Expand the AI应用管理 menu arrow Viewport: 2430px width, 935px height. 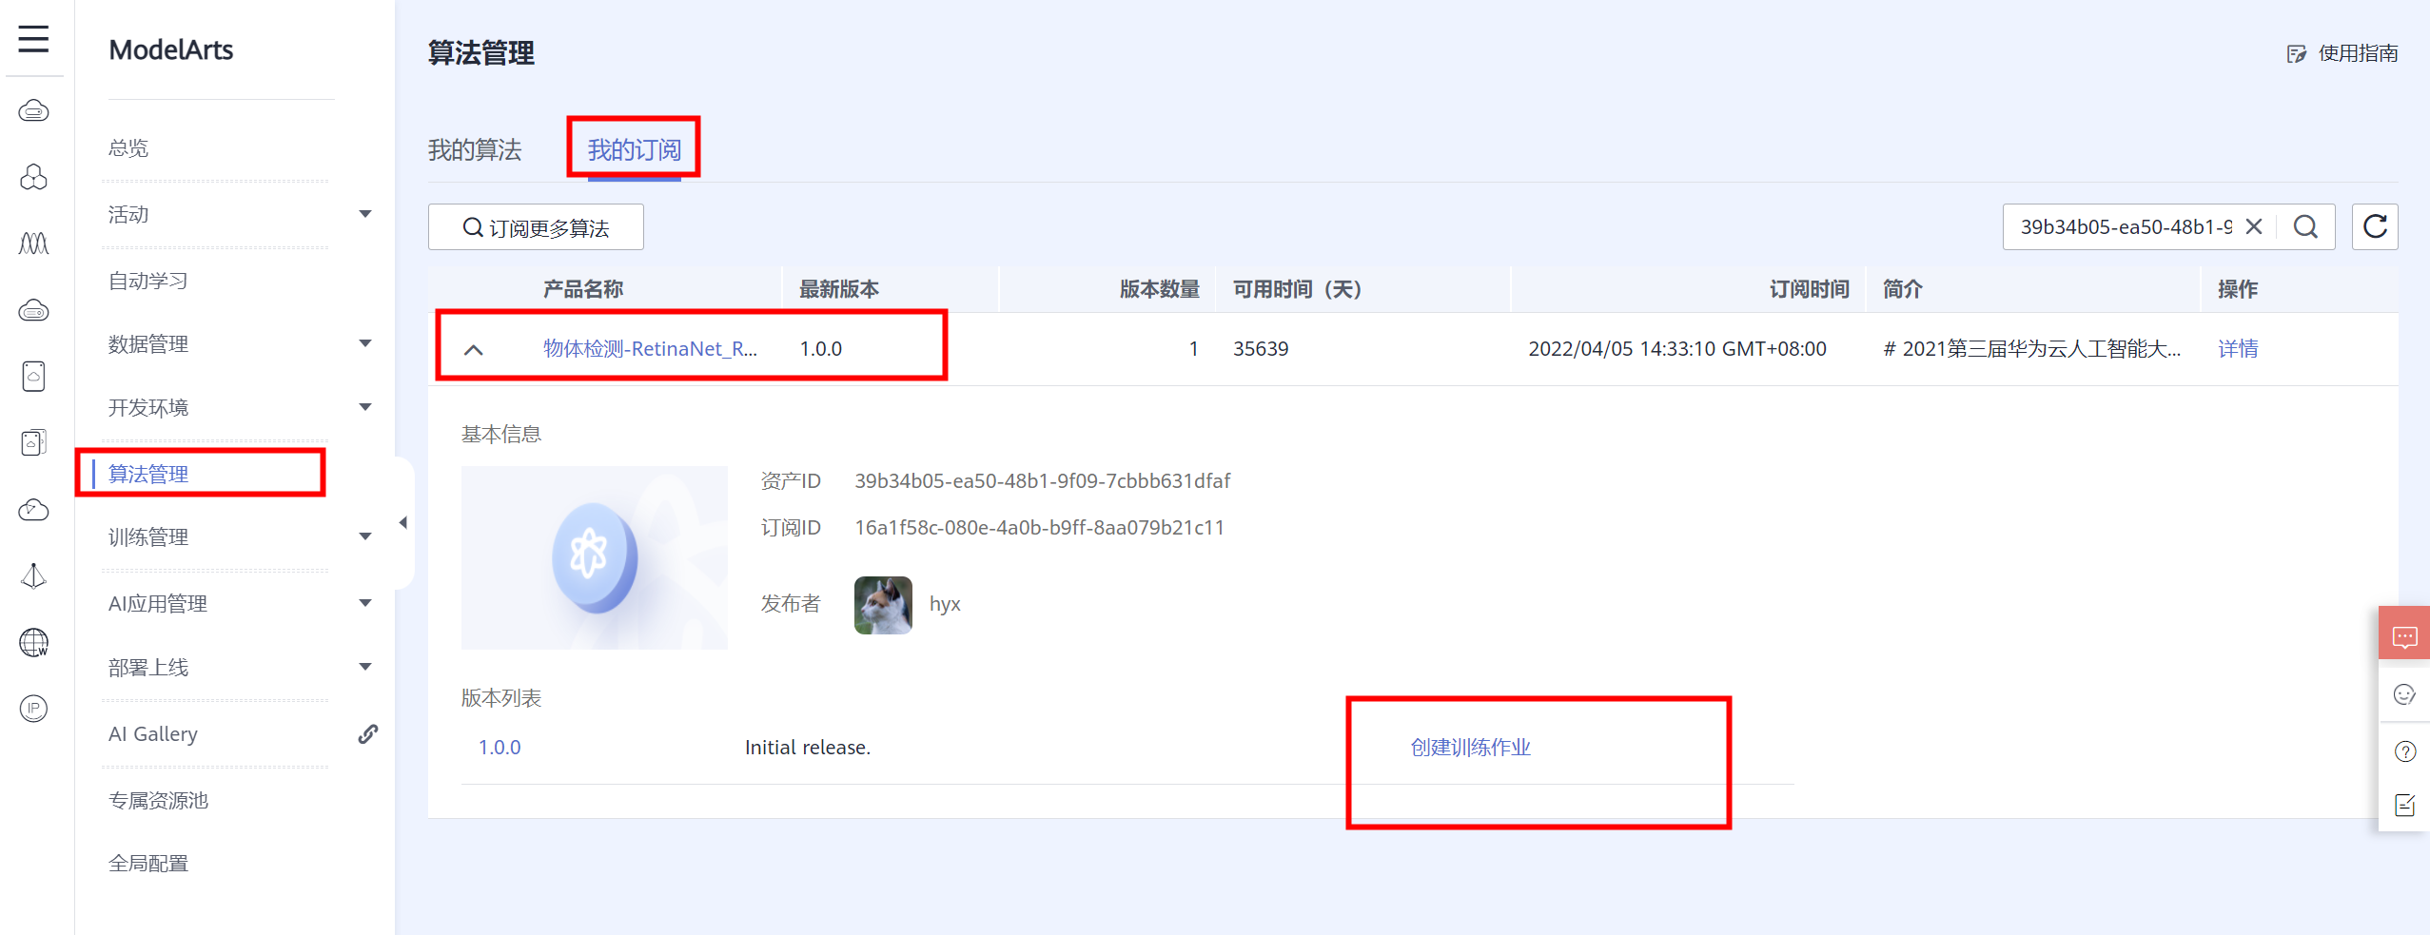pyautogui.click(x=365, y=603)
